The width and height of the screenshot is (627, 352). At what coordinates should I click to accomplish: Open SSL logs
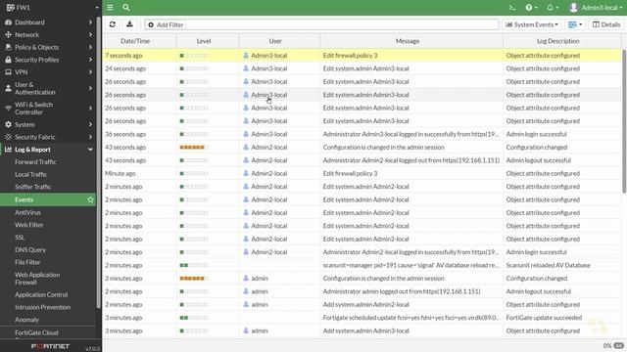[20, 237]
